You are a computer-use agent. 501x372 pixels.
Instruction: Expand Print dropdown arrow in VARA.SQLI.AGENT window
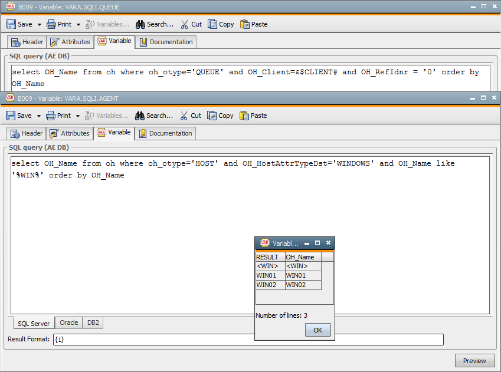(x=78, y=116)
